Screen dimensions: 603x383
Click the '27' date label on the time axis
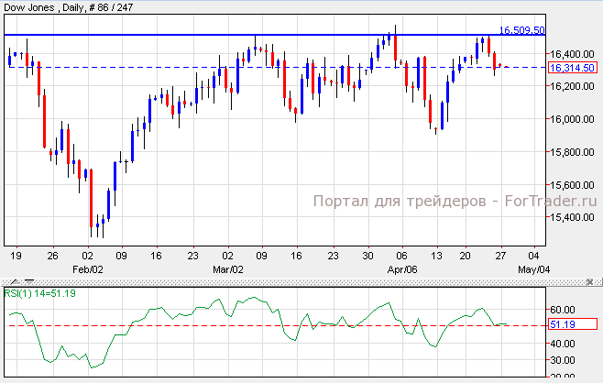[x=500, y=256]
